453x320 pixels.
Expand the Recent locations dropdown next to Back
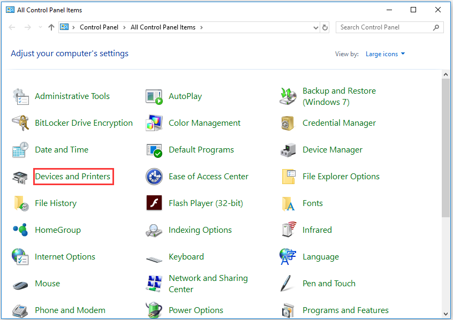(x=40, y=27)
